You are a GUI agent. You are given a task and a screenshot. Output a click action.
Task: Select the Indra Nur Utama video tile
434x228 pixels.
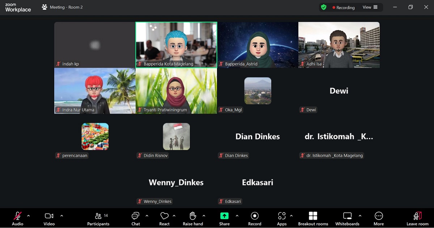point(95,91)
